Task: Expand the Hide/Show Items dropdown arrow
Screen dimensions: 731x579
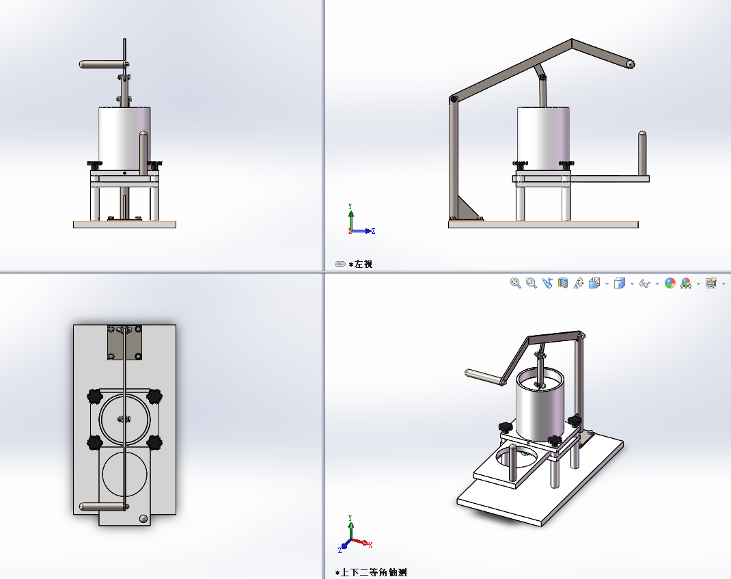Action: pyautogui.click(x=657, y=284)
